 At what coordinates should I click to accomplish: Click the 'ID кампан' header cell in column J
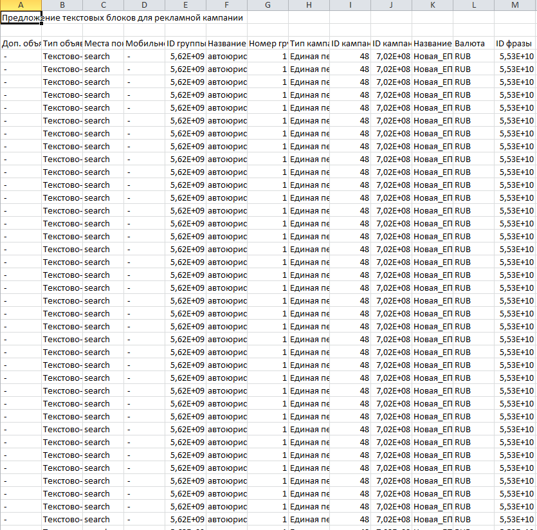click(391, 44)
